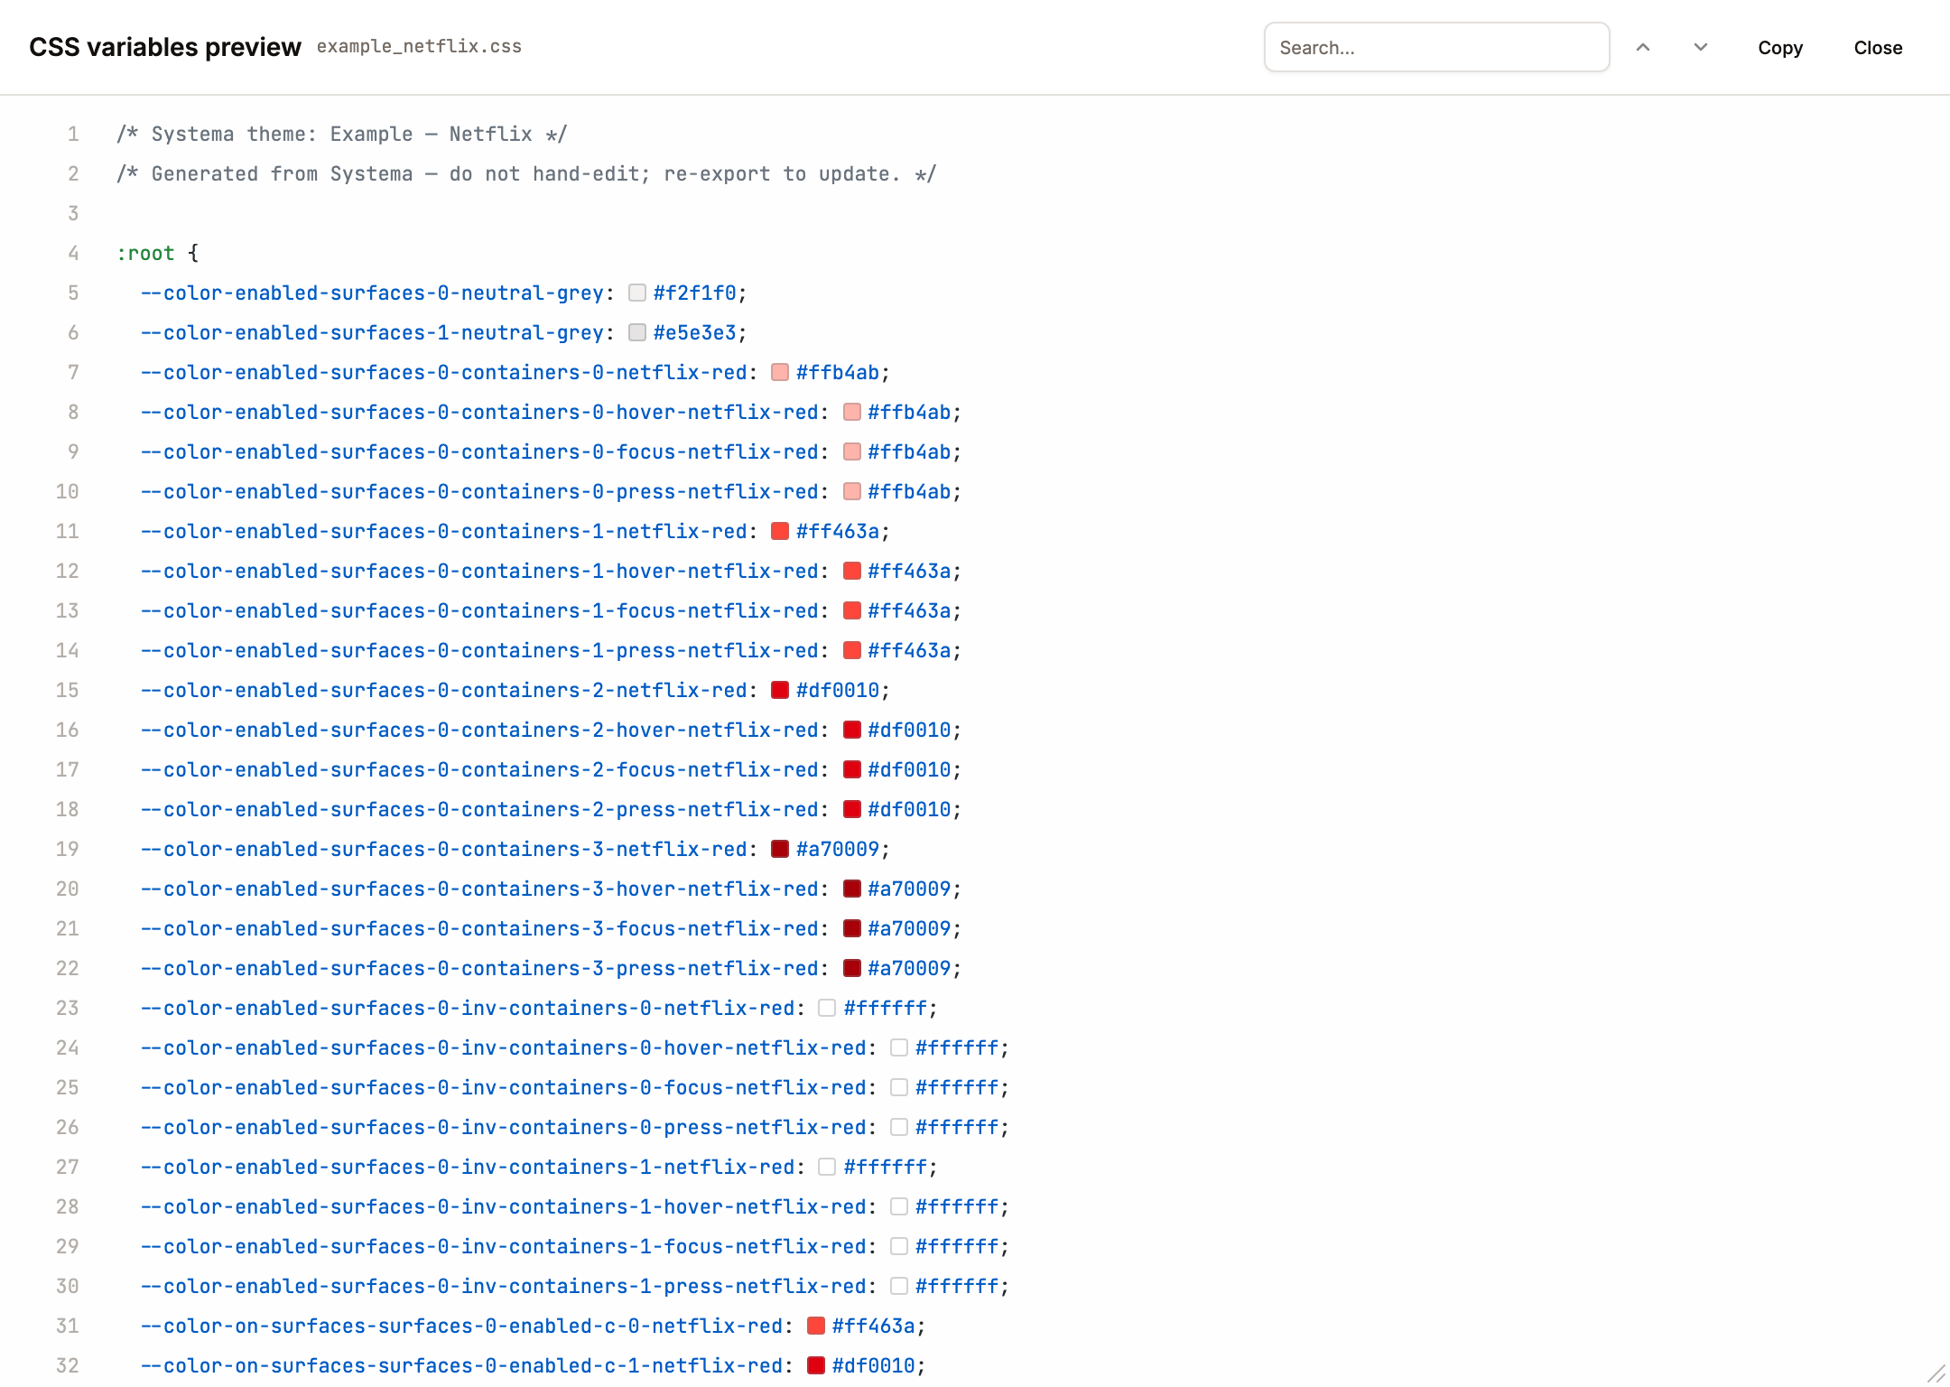Click the resize handle in the corner
Image resolution: width=1950 pixels, height=1387 pixels.
click(1936, 1373)
